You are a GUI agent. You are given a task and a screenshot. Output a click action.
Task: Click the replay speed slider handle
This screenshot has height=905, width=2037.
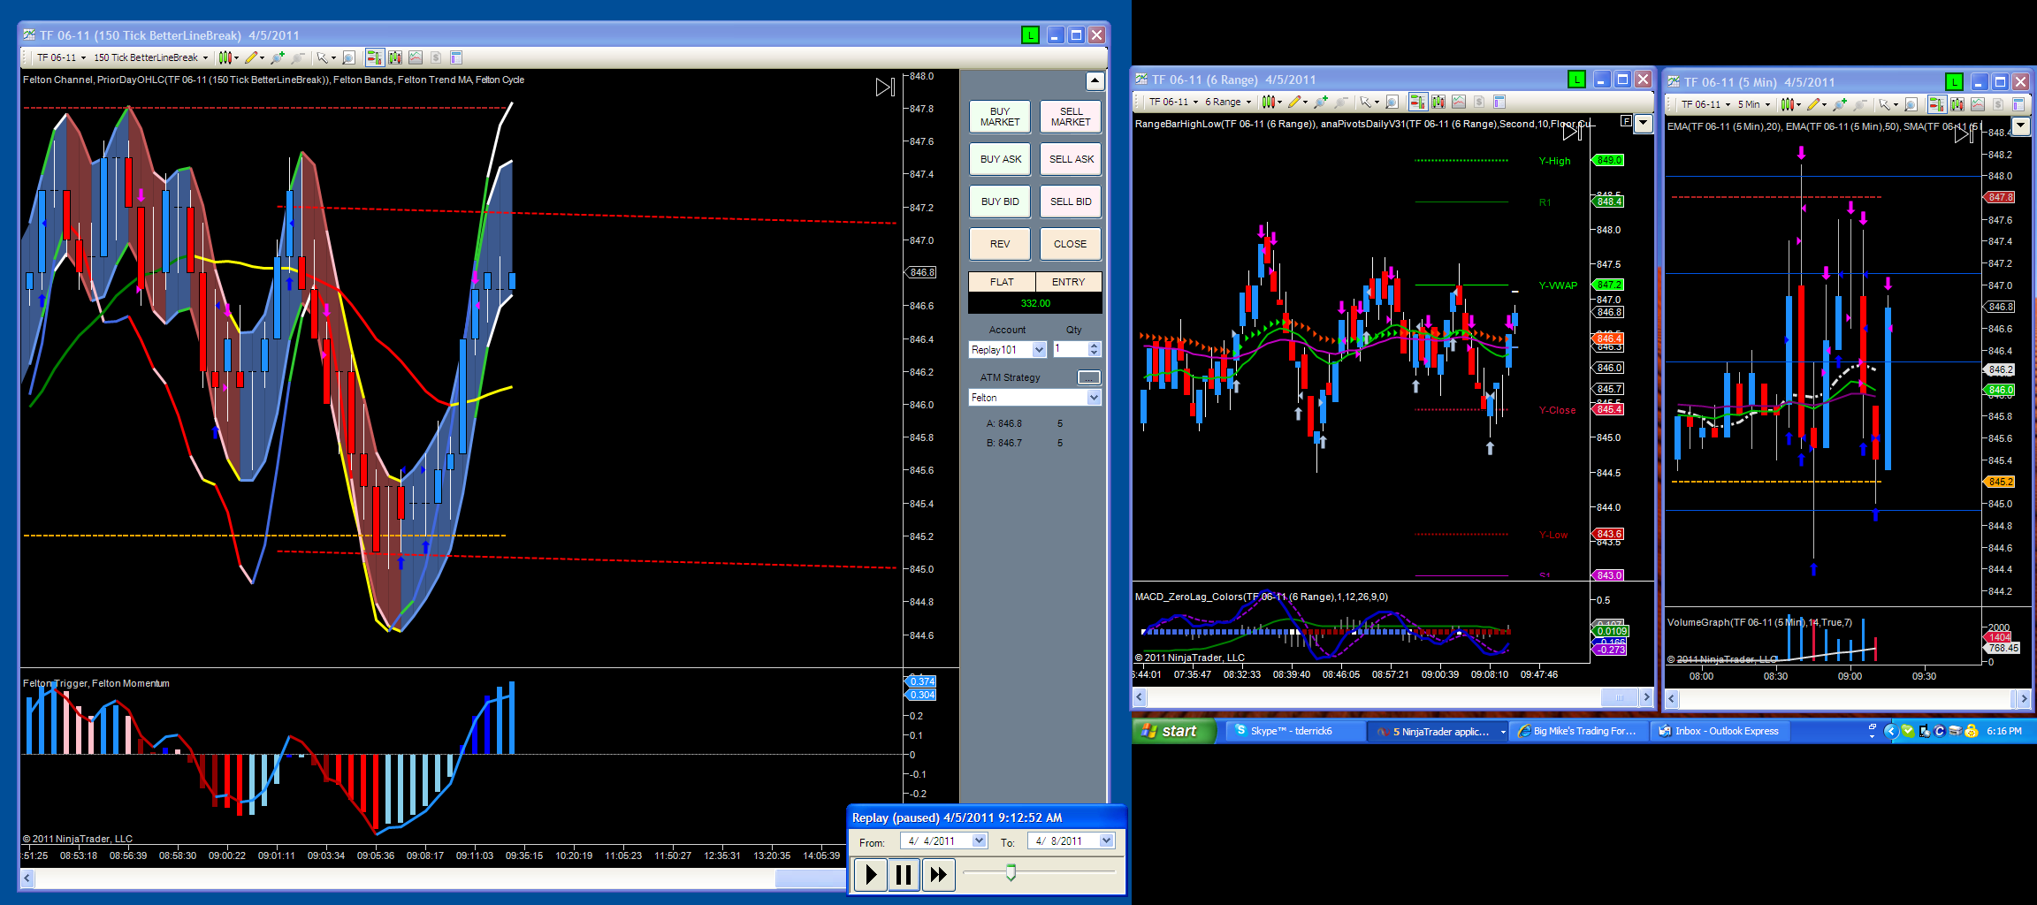click(1011, 873)
